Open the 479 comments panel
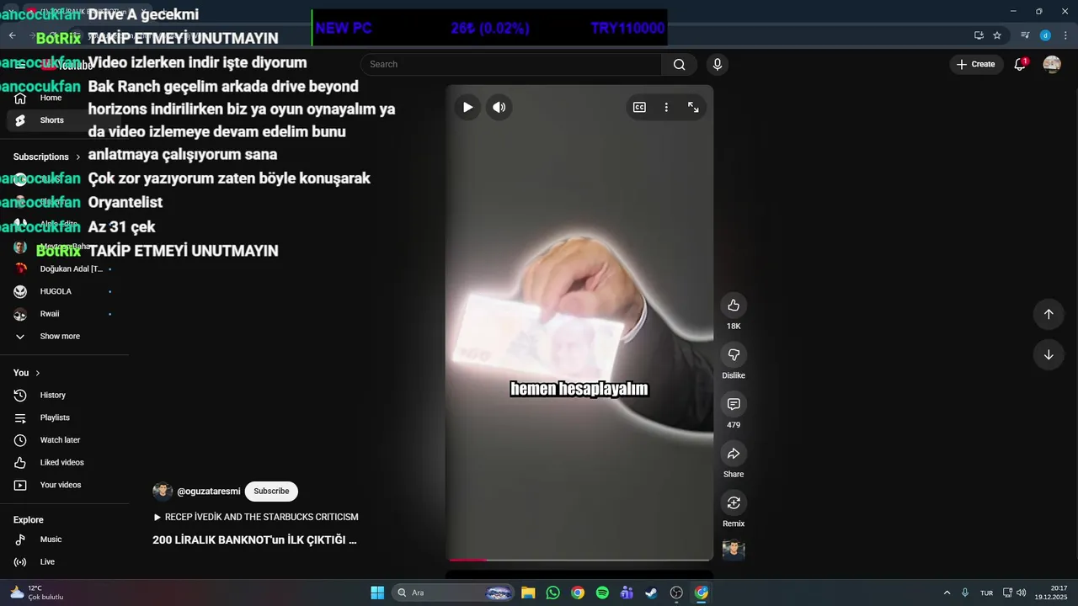 (x=734, y=405)
